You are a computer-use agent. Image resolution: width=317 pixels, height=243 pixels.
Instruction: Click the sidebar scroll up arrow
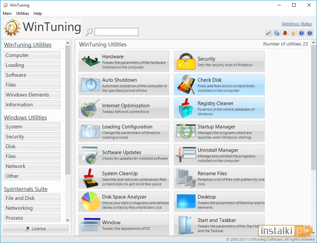(x=68, y=43)
